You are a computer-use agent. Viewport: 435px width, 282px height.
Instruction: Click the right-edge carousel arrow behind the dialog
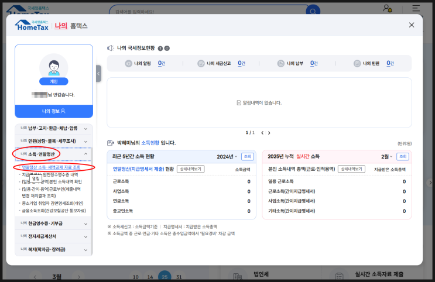coord(430,183)
